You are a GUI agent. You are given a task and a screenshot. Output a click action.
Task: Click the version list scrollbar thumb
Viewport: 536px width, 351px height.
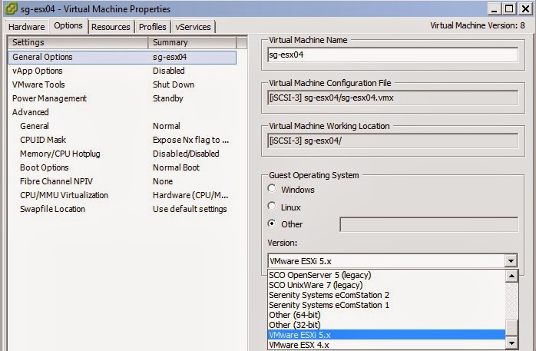(x=511, y=328)
